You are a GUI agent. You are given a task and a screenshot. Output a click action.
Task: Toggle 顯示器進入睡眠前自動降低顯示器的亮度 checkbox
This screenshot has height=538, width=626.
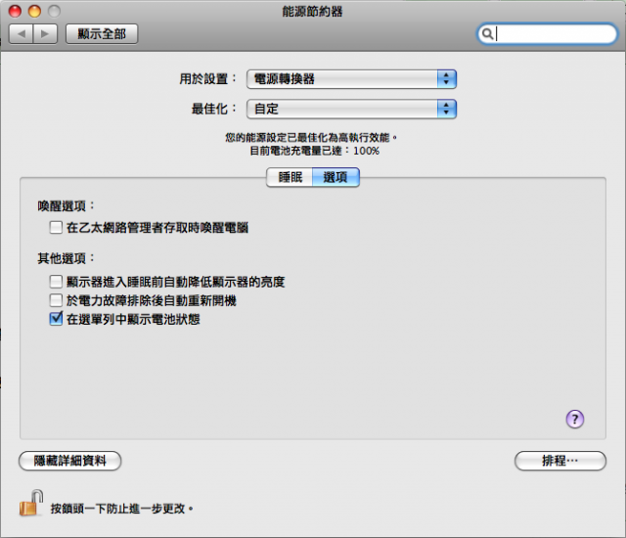point(56,282)
